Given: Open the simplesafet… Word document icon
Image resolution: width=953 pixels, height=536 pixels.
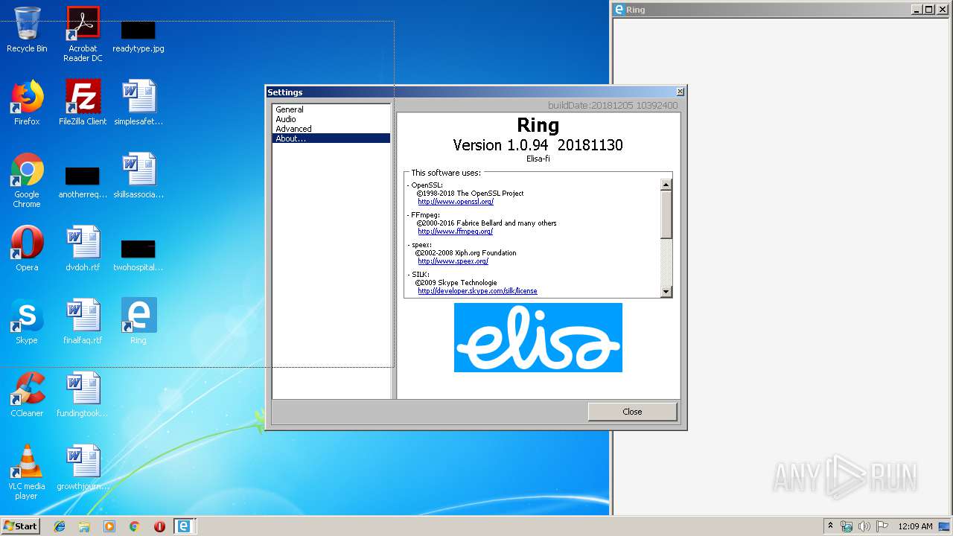Looking at the screenshot, I should tap(138, 103).
